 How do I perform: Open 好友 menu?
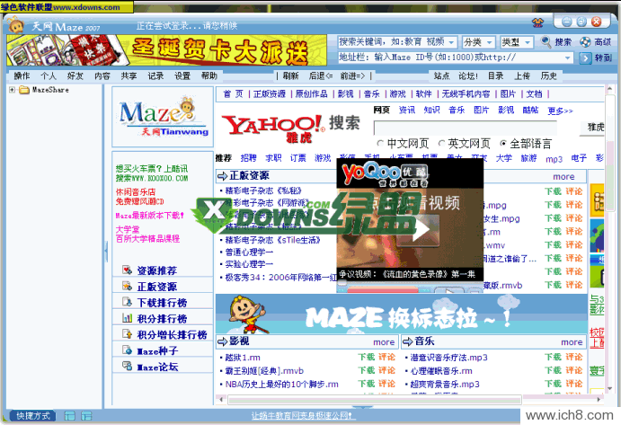coord(75,75)
